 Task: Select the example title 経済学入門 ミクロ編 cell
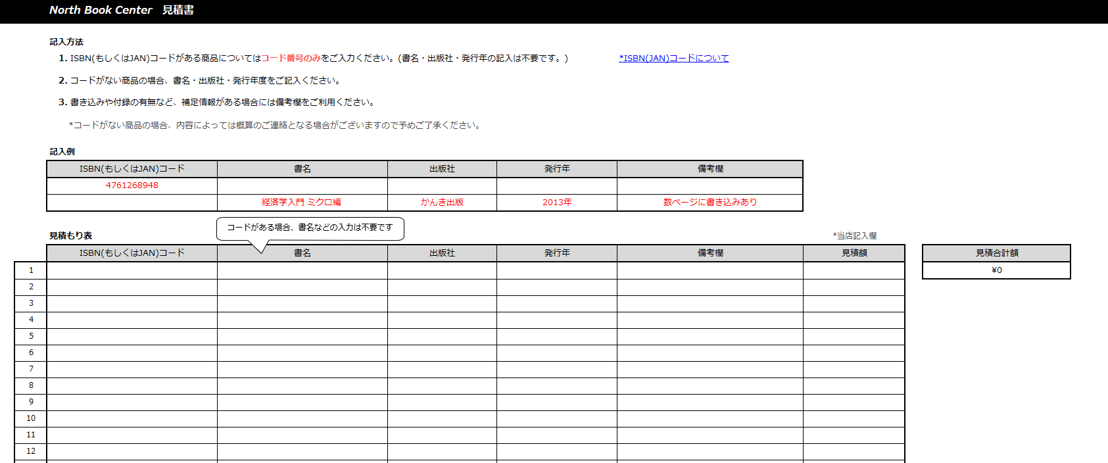[302, 203]
